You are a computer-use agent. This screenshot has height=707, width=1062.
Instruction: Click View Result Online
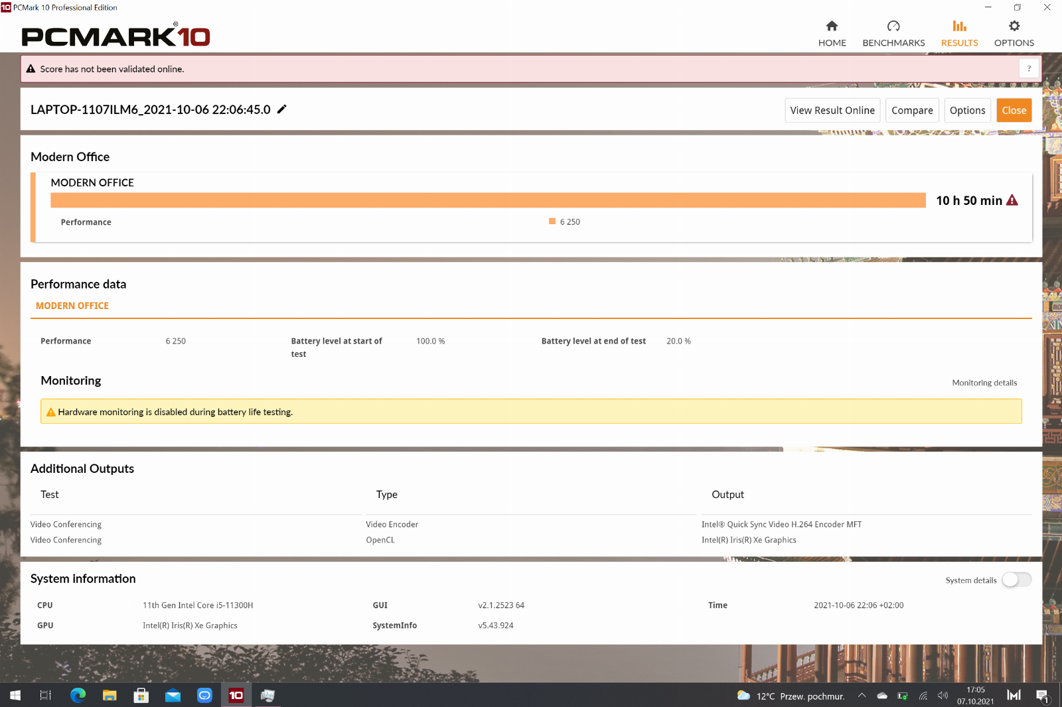(832, 111)
